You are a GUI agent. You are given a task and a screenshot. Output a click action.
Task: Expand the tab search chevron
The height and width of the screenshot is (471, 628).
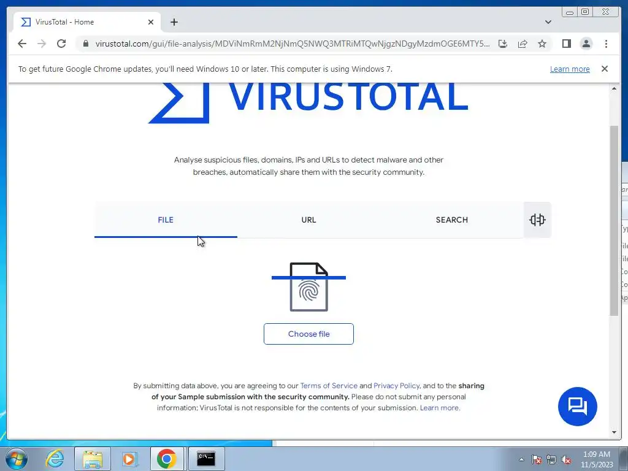point(548,22)
